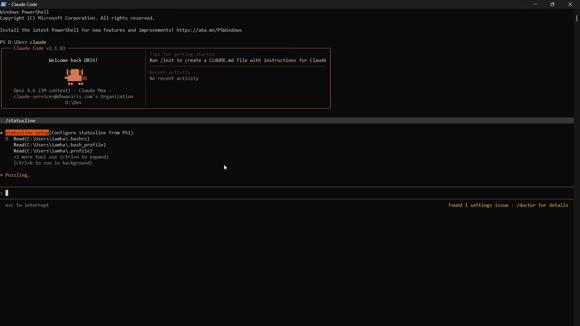This screenshot has height=326, width=580.
Task: Click the Microsoft copyright notice line
Action: click(x=77, y=18)
